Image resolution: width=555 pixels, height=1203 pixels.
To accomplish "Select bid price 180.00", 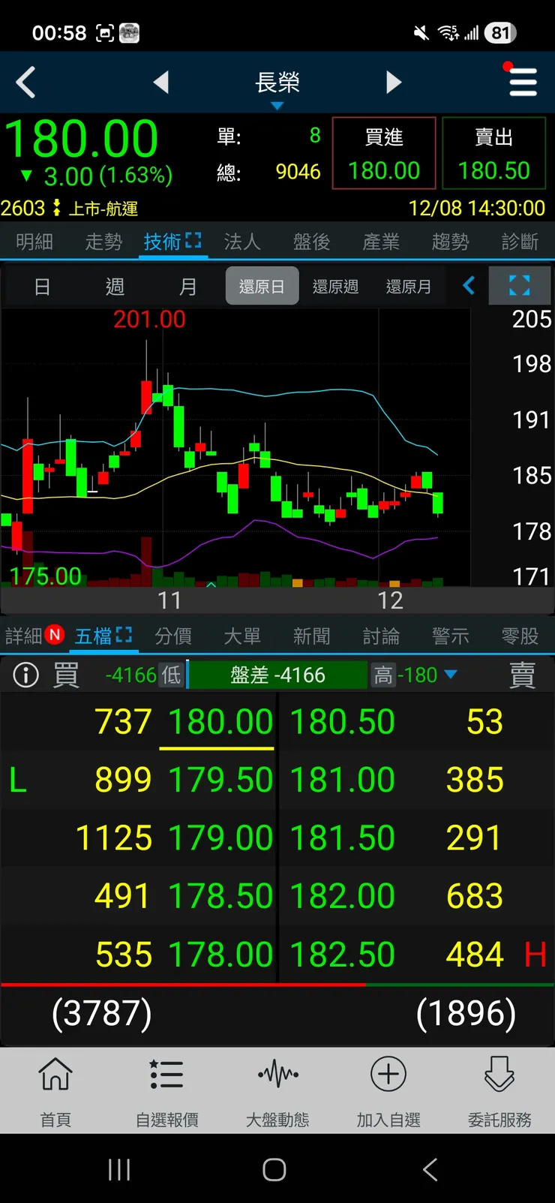I will 220,722.
